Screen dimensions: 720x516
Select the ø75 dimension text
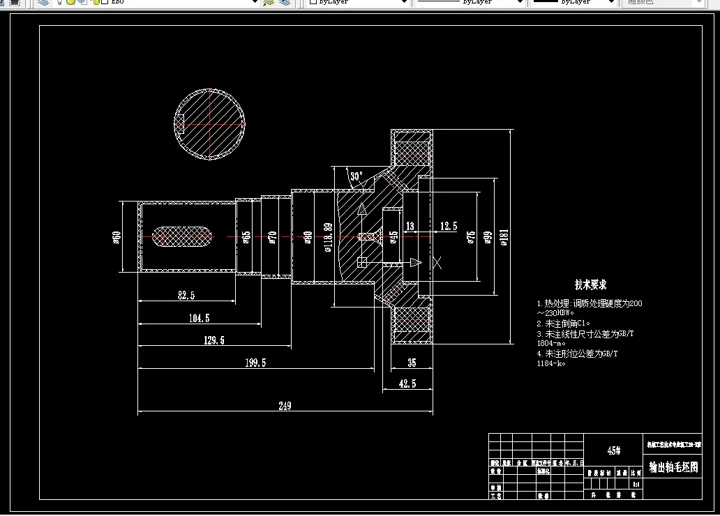(x=471, y=237)
